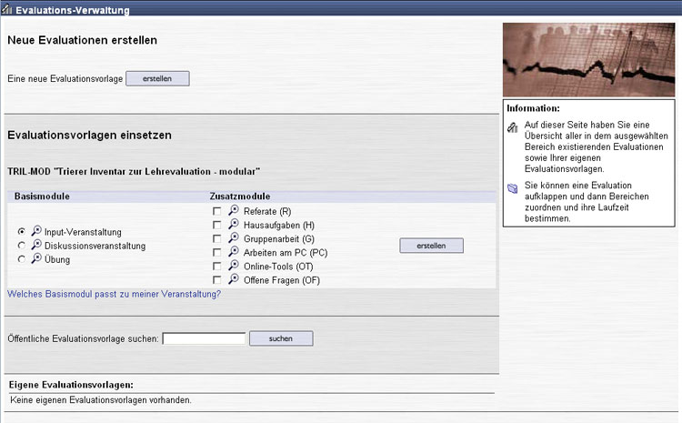
Task: Click the magnifier icon next to Referate (R)
Action: click(x=233, y=211)
